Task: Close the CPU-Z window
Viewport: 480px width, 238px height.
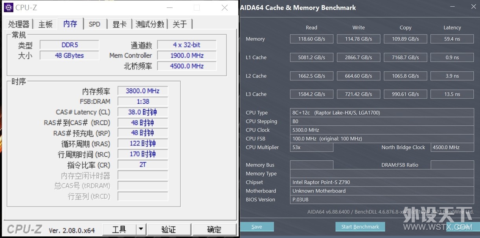Action: pyautogui.click(x=224, y=7)
